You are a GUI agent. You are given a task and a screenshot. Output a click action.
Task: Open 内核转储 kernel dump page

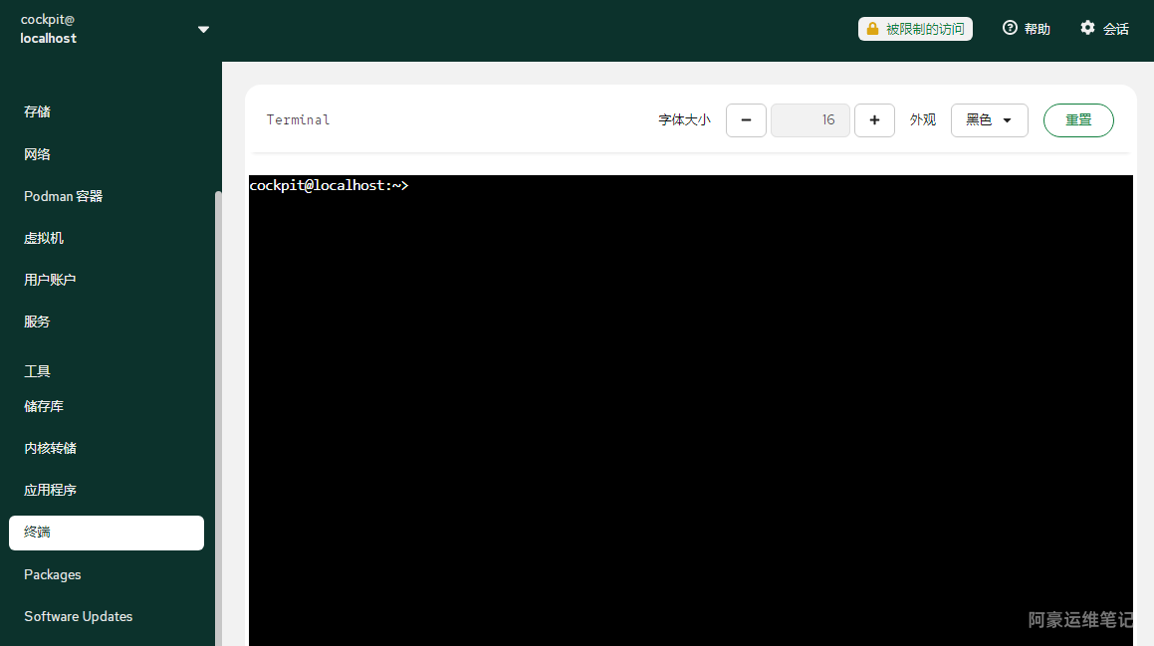[x=50, y=448]
